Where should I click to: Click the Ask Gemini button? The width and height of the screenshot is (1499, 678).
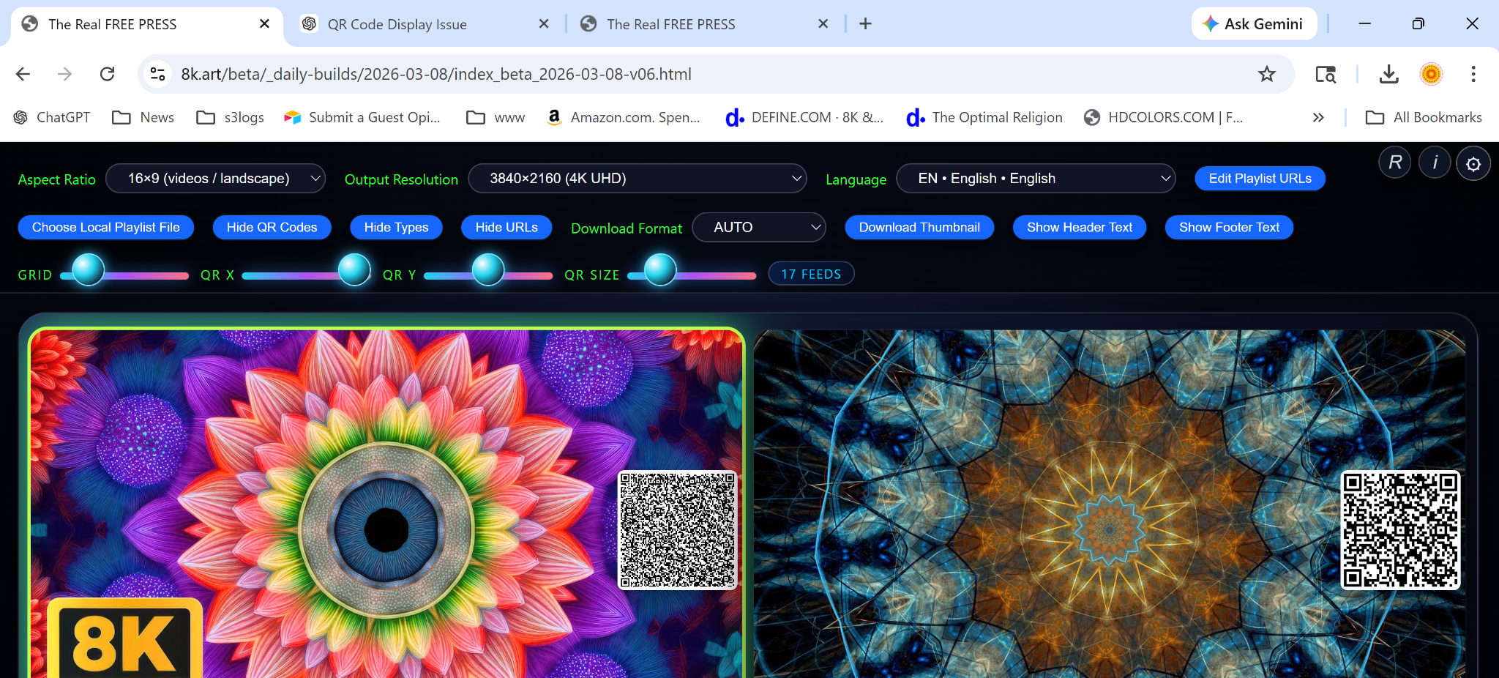coord(1254,24)
